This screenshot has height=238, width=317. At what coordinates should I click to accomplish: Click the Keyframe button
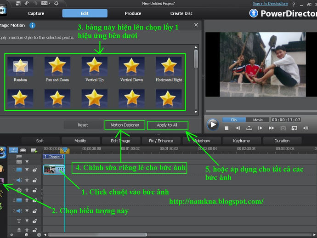pyautogui.click(x=241, y=141)
